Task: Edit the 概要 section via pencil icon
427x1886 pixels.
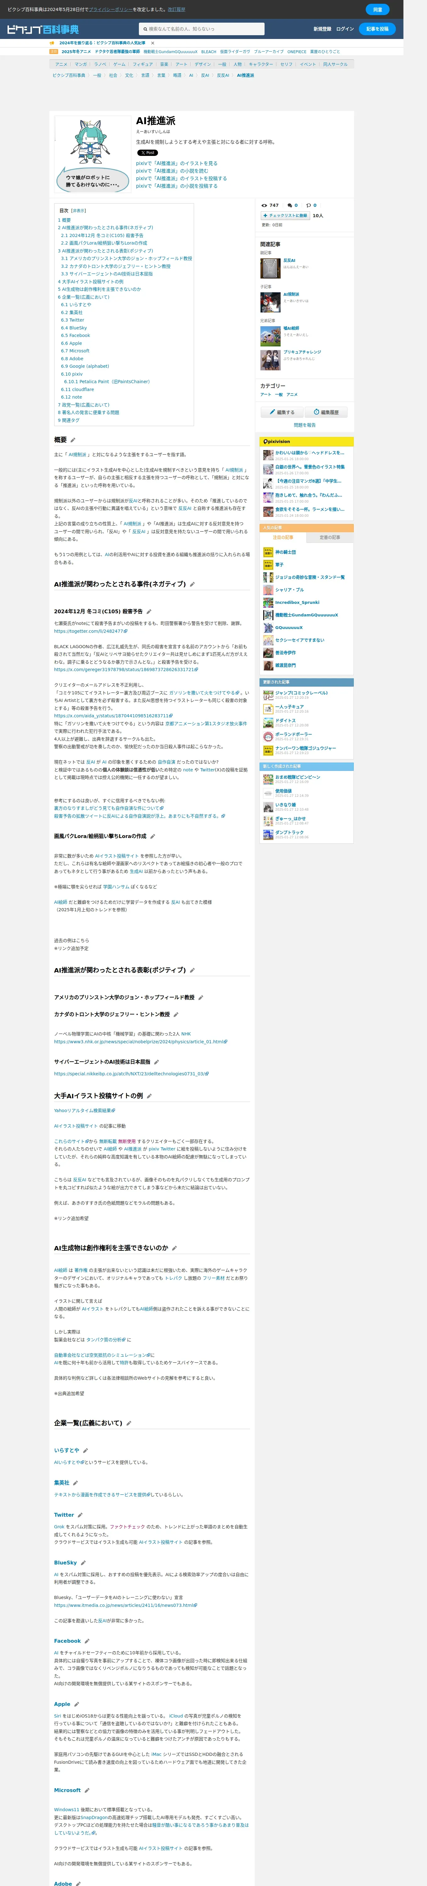Action: tap(73, 440)
